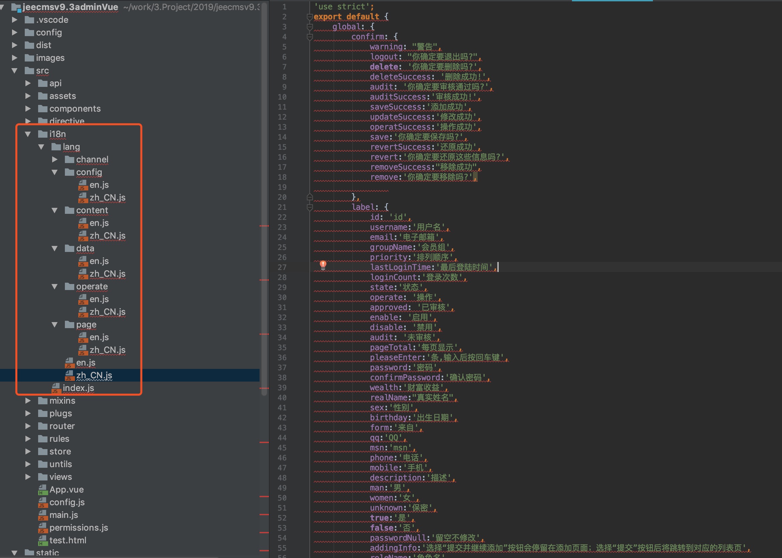Select en.js under the content folder
This screenshot has width=782, height=558.
pos(99,223)
